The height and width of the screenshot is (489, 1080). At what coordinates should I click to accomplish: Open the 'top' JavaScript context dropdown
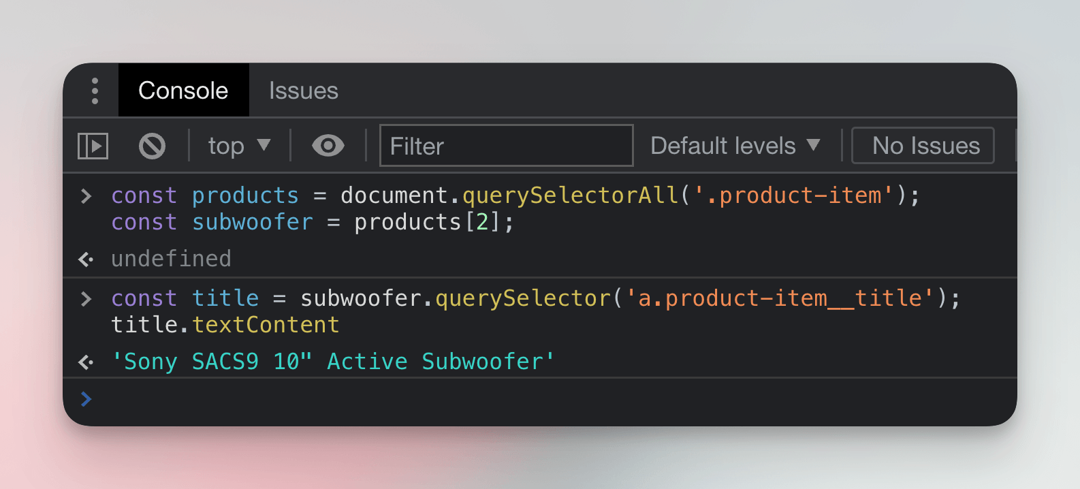(239, 146)
